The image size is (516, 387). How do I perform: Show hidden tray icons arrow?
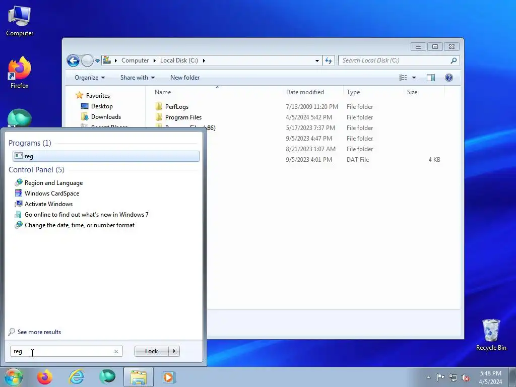(428, 377)
